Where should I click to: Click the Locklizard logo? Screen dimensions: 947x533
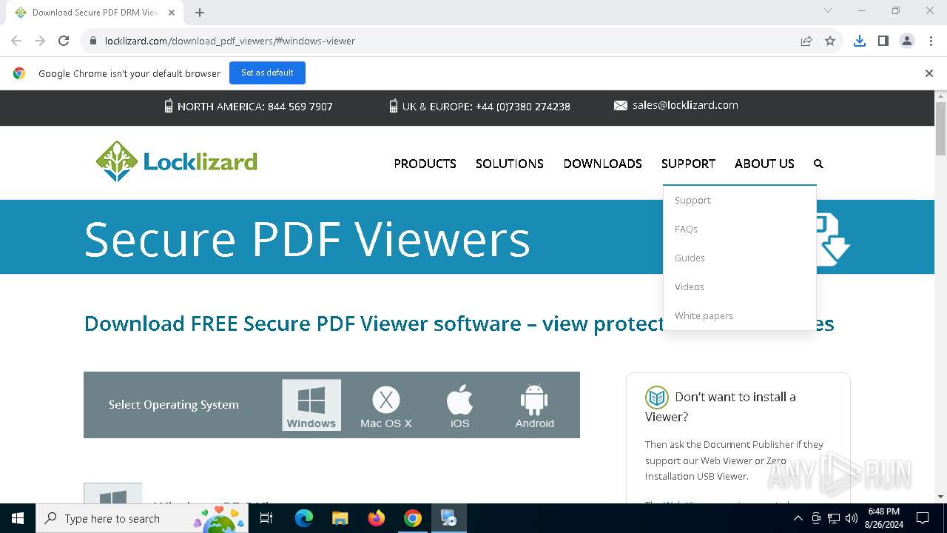point(176,161)
